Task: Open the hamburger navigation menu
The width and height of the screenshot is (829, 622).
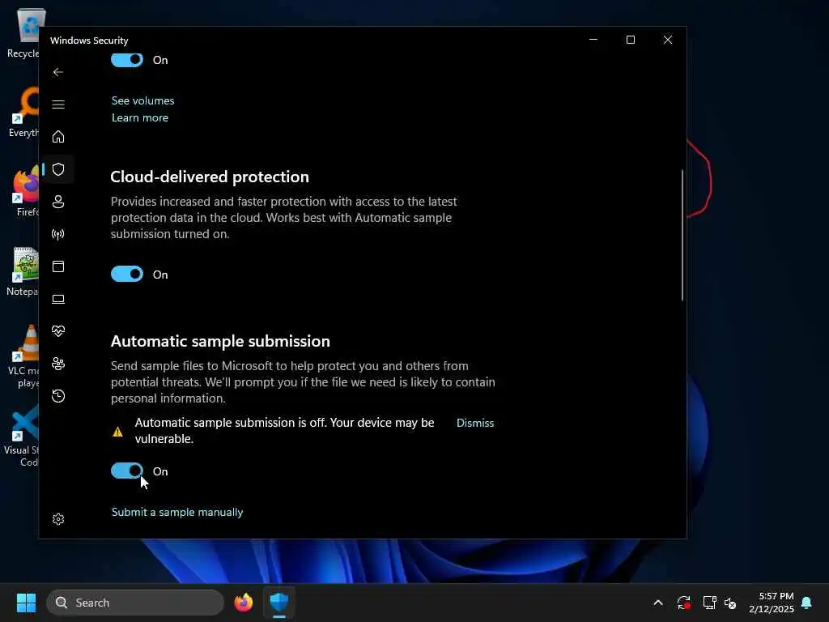Action: tap(58, 104)
